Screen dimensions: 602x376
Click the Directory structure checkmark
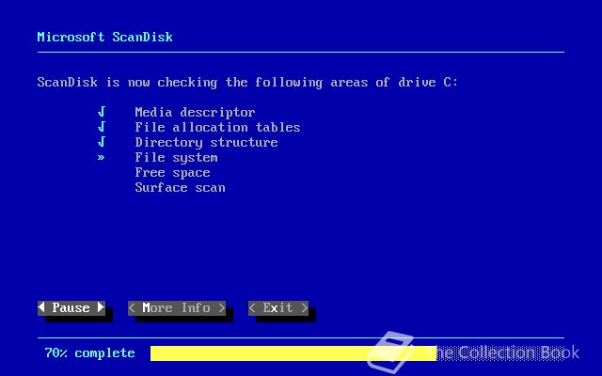coord(102,142)
